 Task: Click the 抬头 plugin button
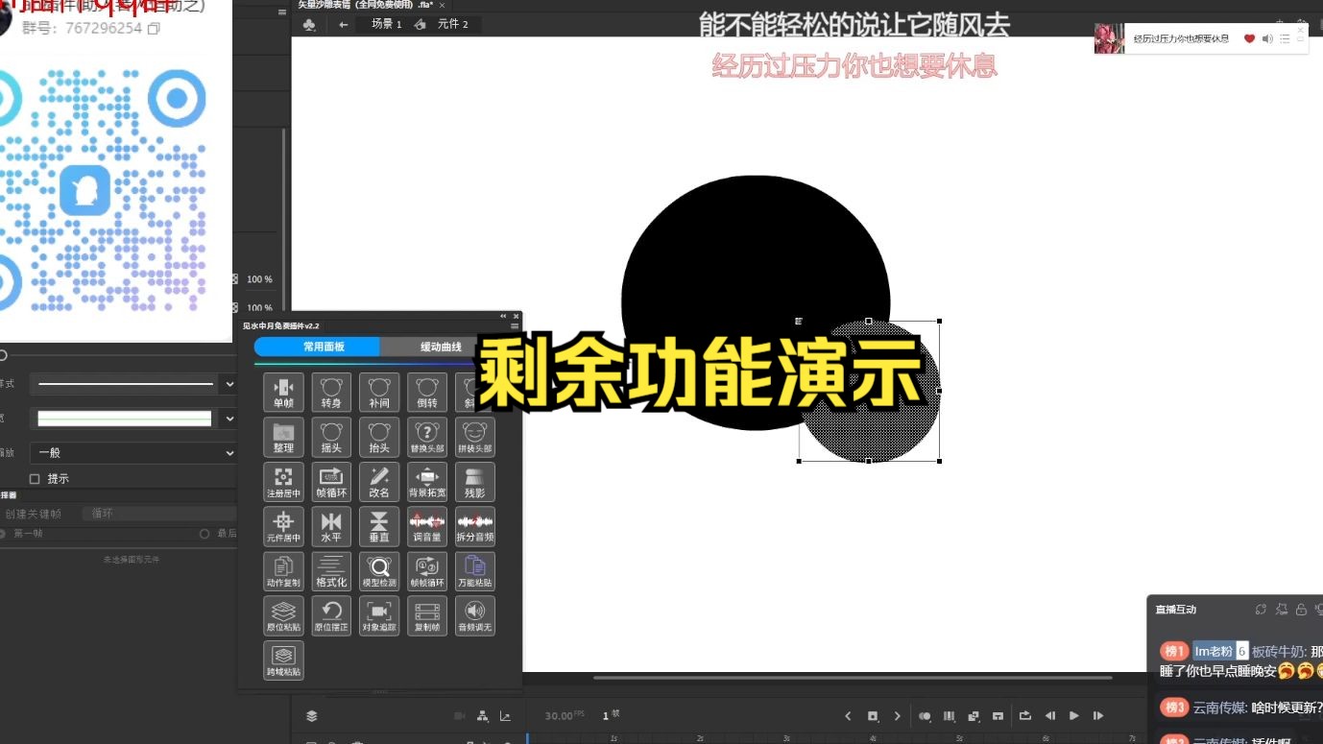pos(379,437)
